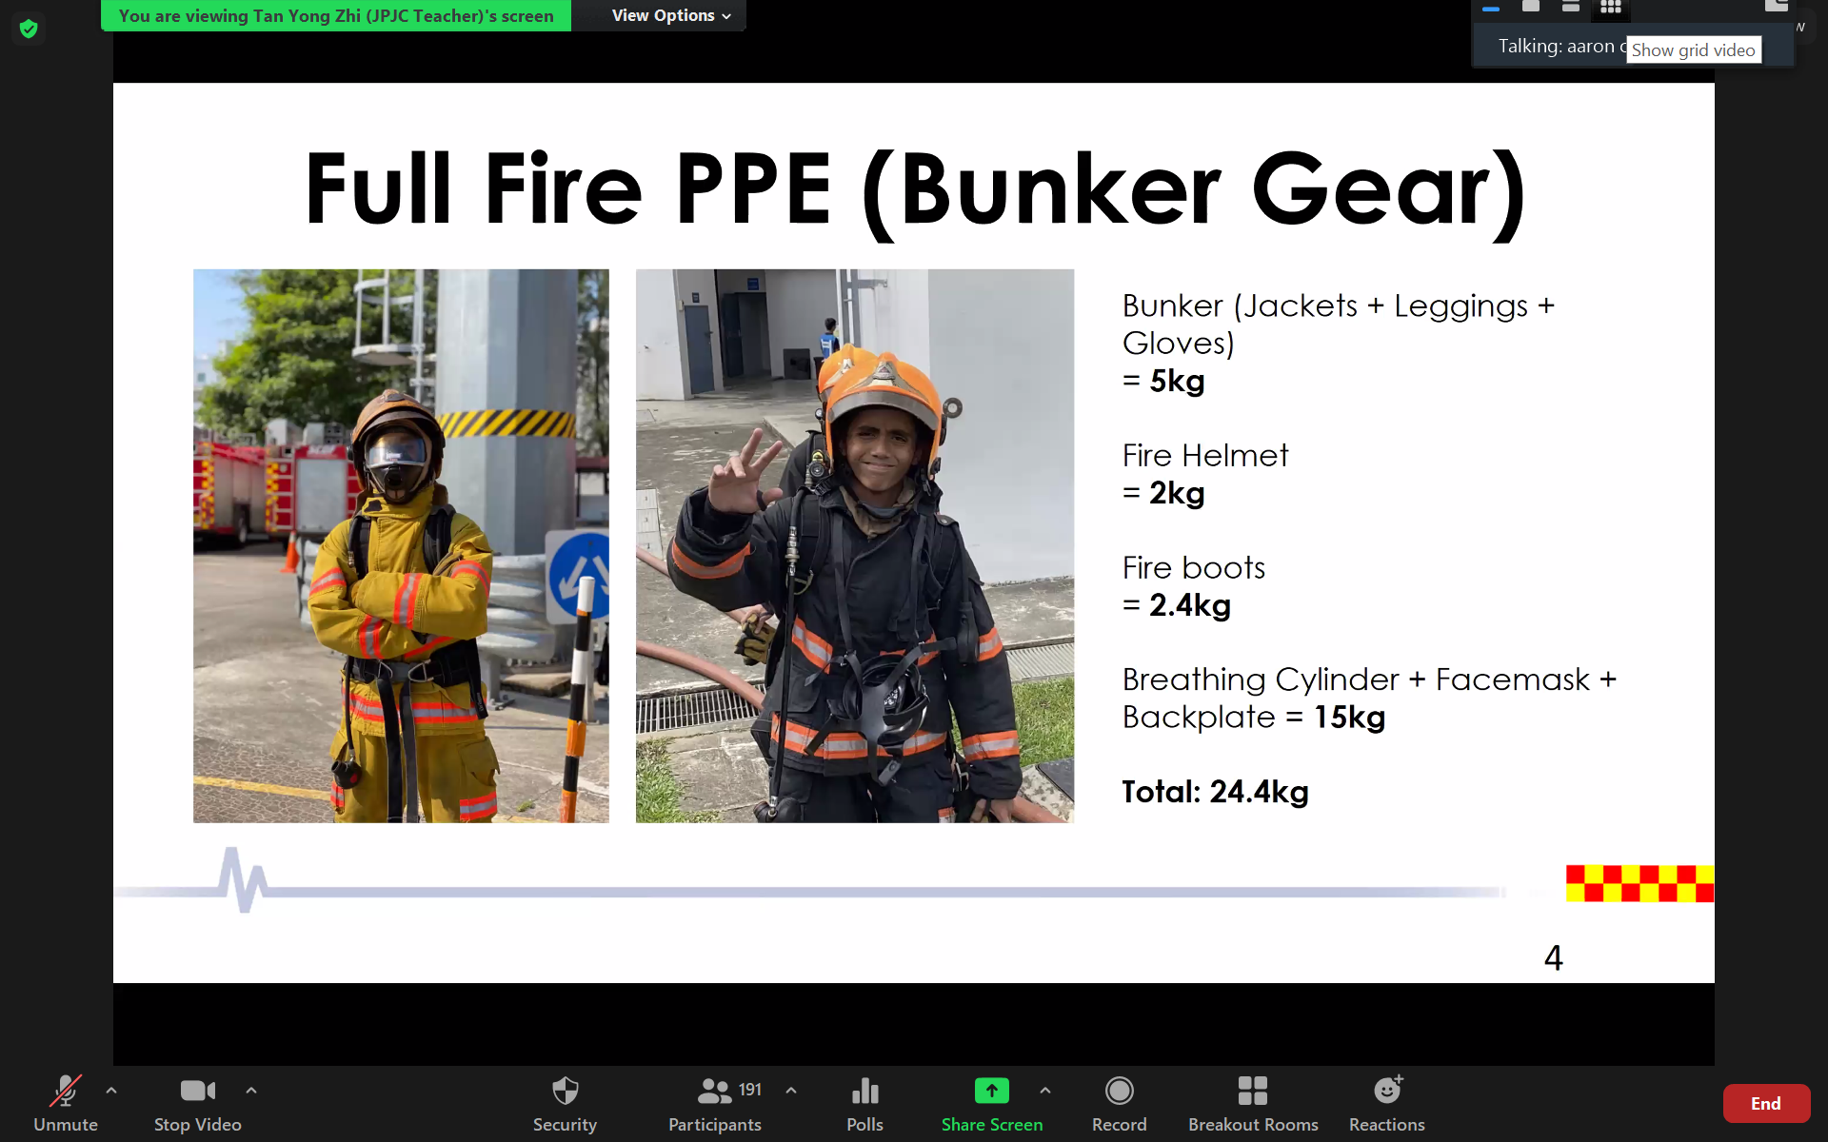Stop the camera video
The height and width of the screenshot is (1142, 1828).
pos(198,1103)
